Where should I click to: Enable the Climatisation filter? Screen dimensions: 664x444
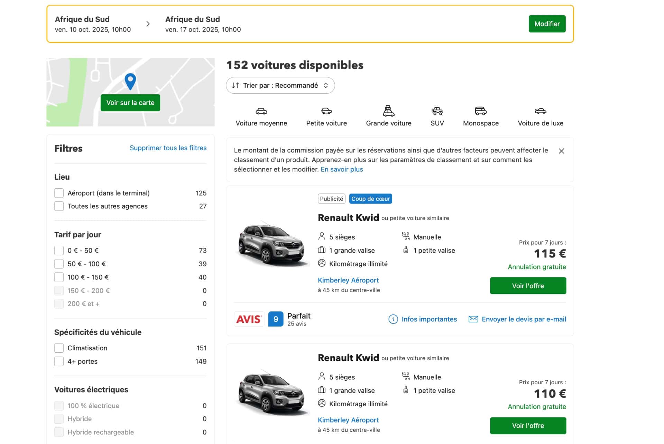(59, 348)
